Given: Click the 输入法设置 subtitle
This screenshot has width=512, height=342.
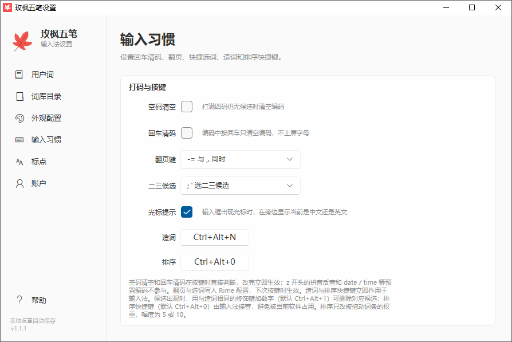Looking at the screenshot, I should coord(57,44).
